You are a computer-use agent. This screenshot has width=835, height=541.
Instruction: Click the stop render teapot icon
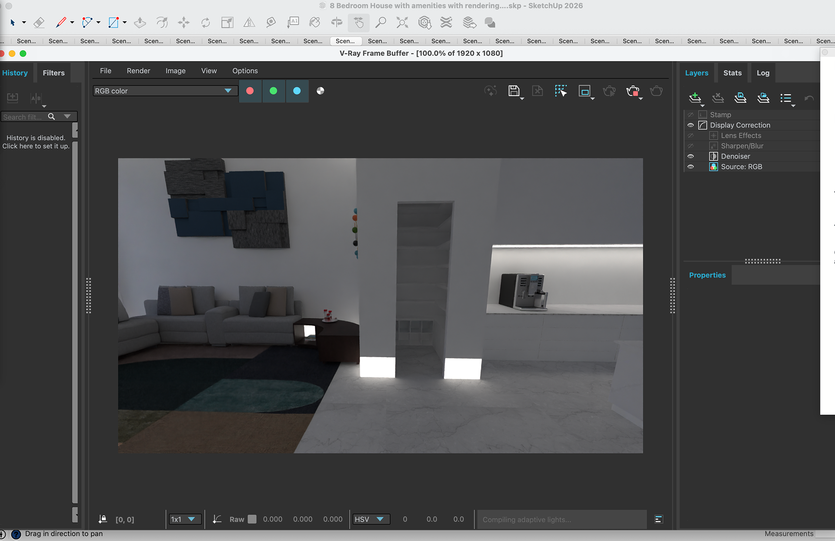click(633, 91)
